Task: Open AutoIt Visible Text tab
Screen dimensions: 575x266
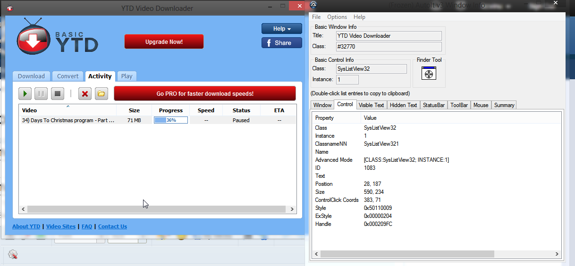Action: (372, 105)
